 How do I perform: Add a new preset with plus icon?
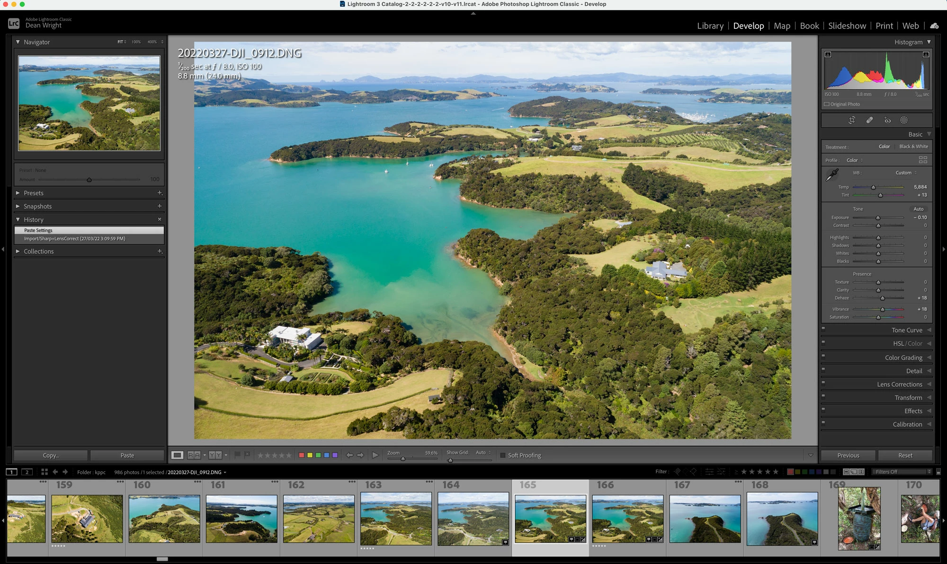pyautogui.click(x=160, y=193)
